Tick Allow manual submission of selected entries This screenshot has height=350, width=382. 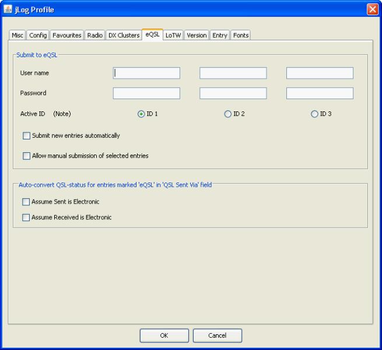coord(26,156)
